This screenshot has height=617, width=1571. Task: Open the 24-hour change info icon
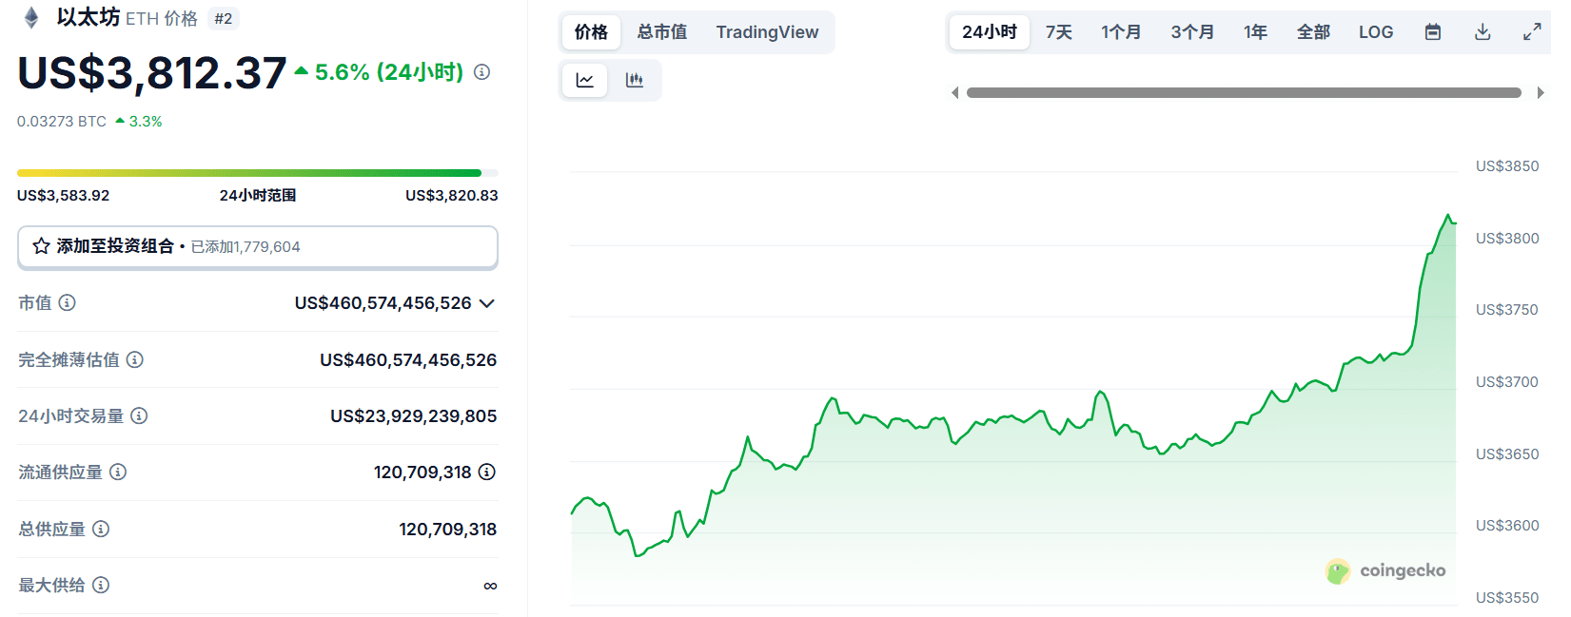point(482,72)
